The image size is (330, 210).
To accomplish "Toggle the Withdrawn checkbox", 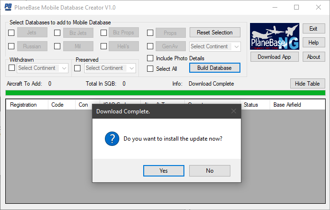I will [11, 68].
